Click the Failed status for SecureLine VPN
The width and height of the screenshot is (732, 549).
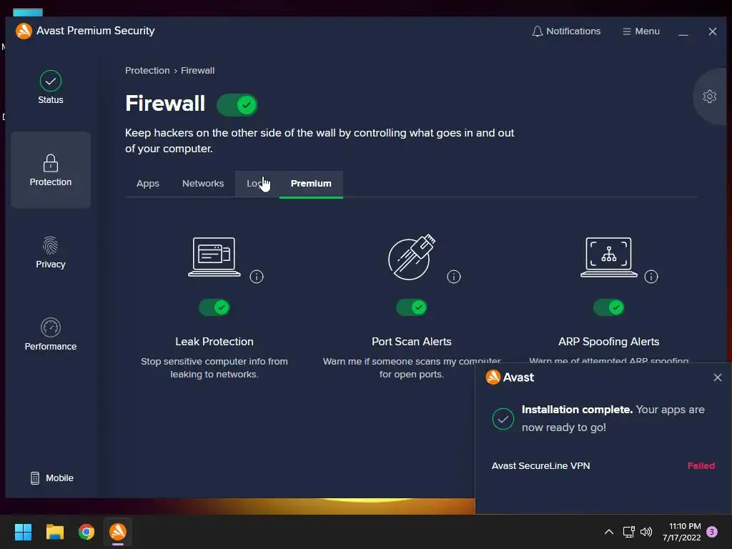[x=701, y=465]
